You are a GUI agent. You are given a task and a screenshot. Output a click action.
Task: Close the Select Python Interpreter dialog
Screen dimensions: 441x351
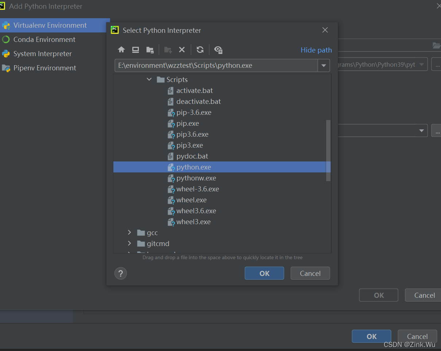click(x=325, y=30)
